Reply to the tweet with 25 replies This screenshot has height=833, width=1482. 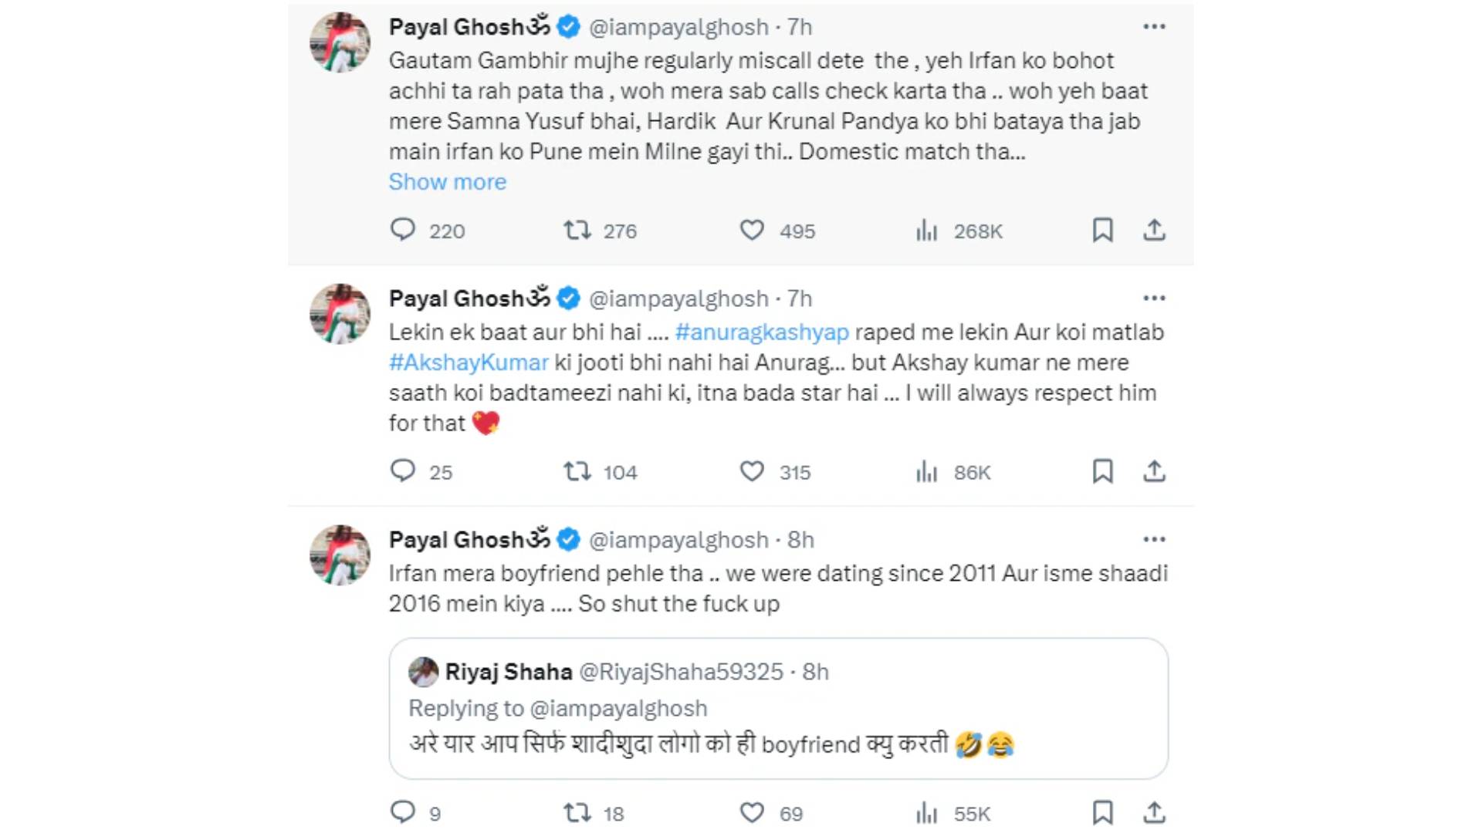coord(402,471)
